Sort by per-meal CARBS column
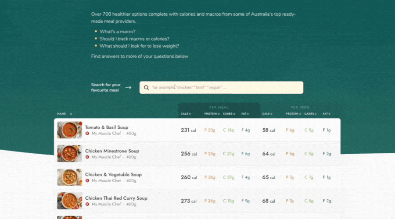Image resolution: width=395 pixels, height=219 pixels. [x=229, y=113]
